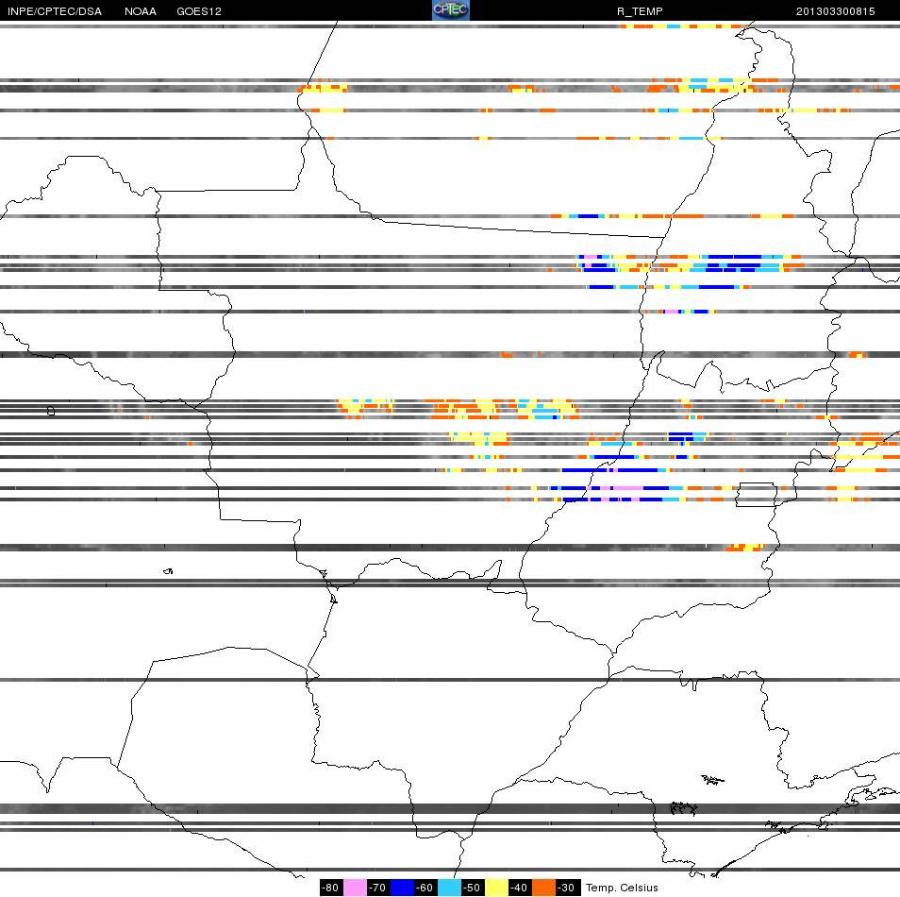Click the Temp. Celsius legend label
The width and height of the screenshot is (900, 897).
click(622, 888)
